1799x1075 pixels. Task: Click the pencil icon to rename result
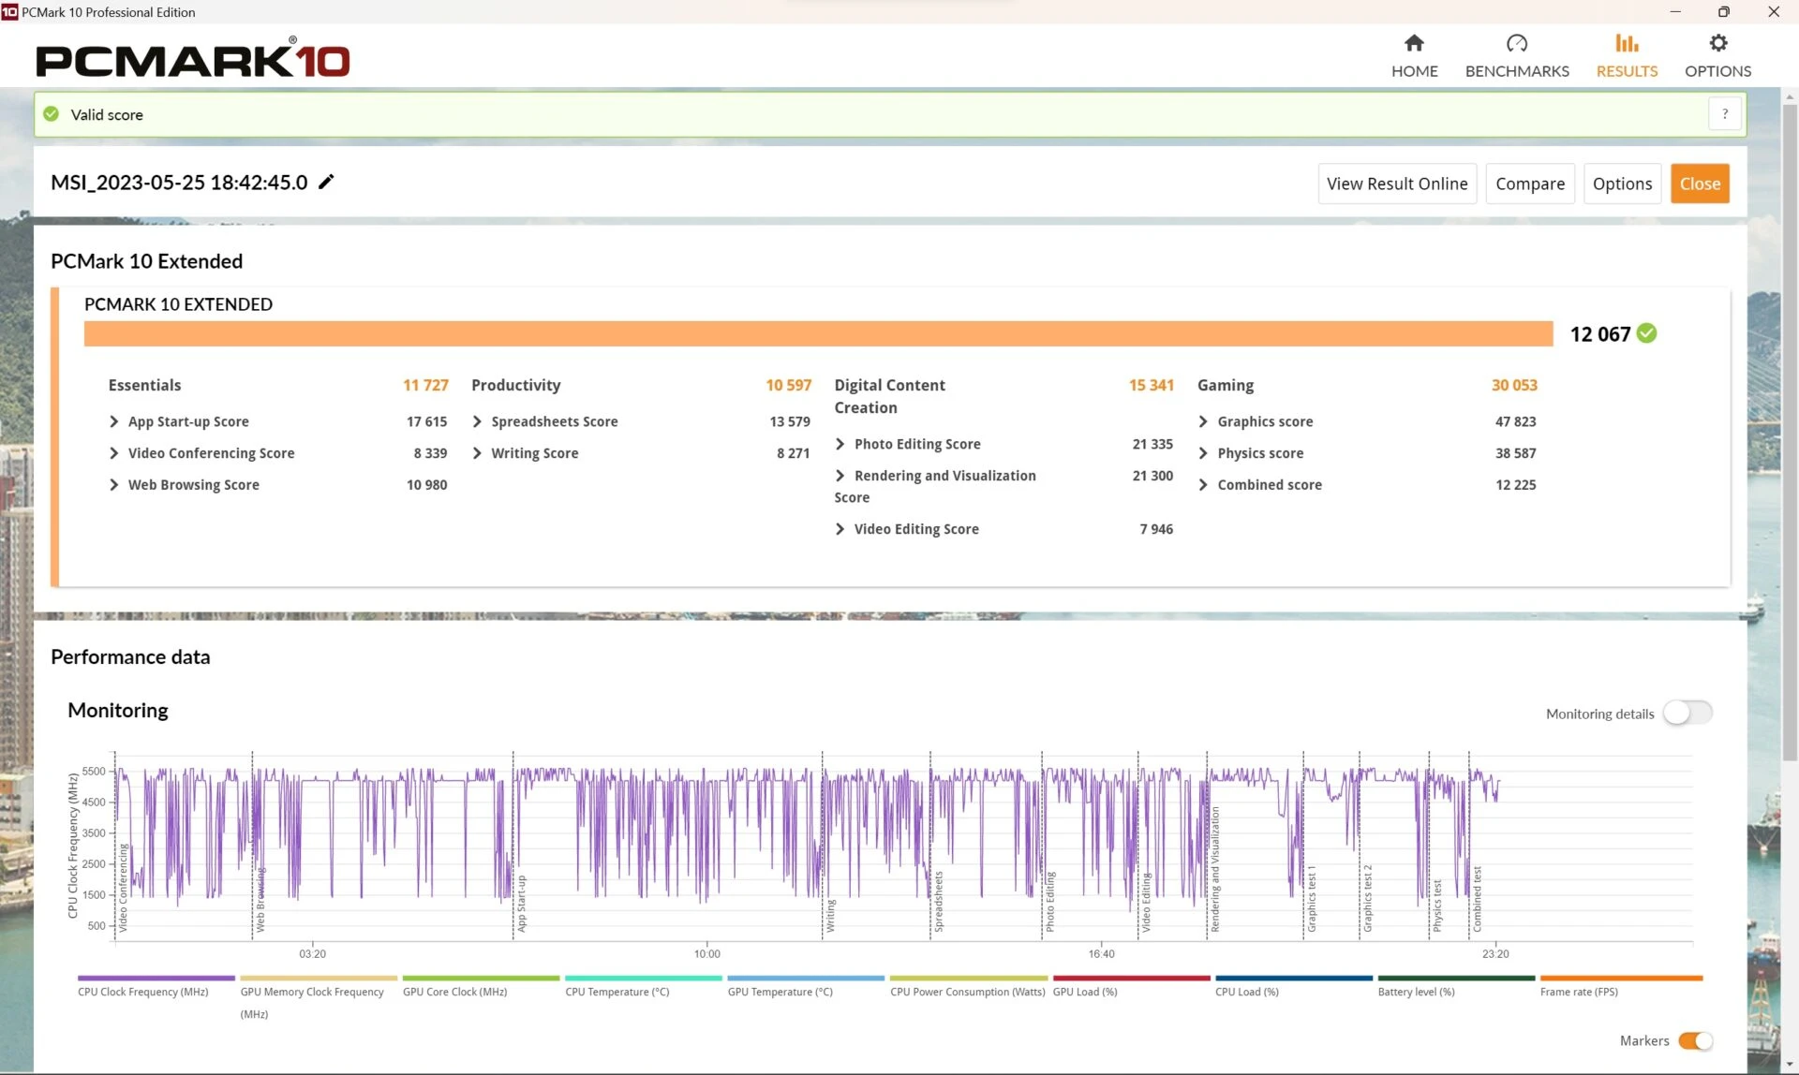[326, 182]
